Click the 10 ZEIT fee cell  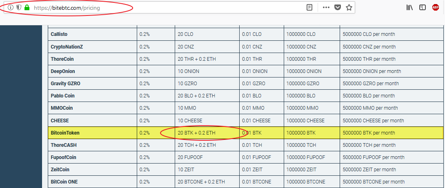point(207,170)
